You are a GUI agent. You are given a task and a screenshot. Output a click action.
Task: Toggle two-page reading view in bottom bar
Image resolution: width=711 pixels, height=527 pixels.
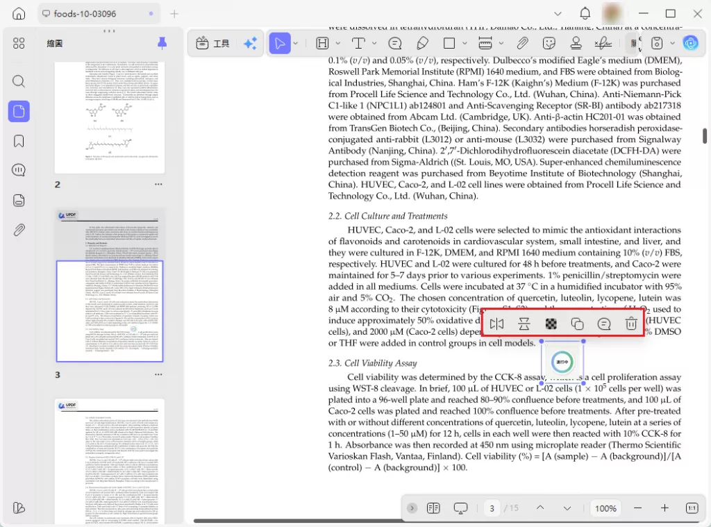point(433,508)
